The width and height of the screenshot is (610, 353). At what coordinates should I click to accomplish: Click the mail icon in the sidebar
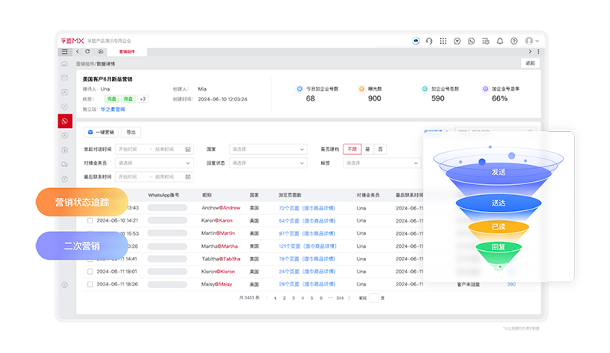pyautogui.click(x=65, y=78)
